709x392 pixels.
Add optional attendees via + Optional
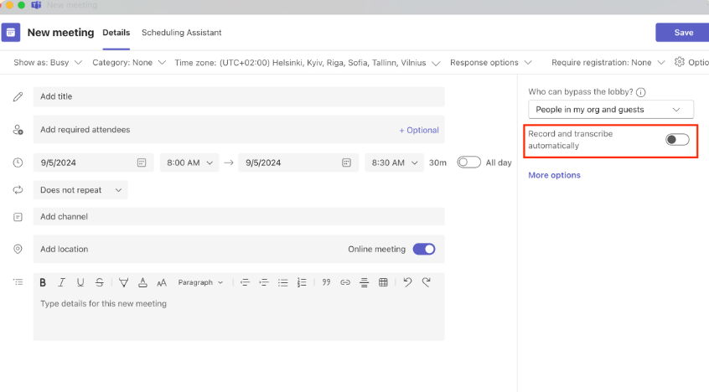pyautogui.click(x=419, y=130)
